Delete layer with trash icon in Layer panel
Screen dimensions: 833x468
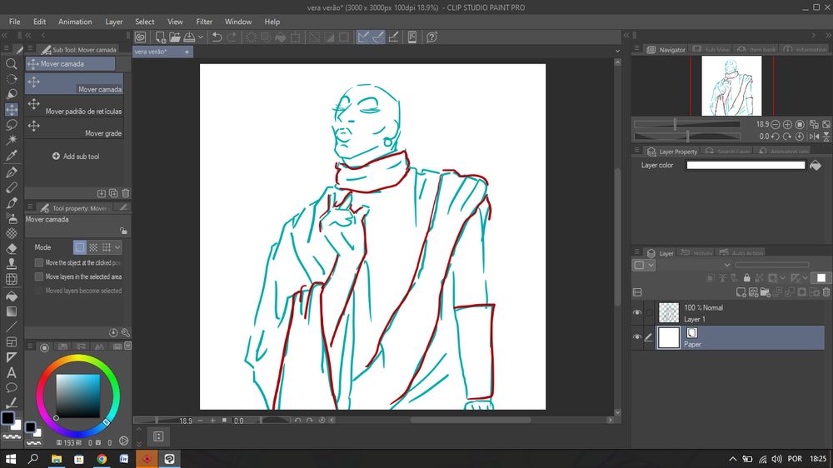point(826,292)
